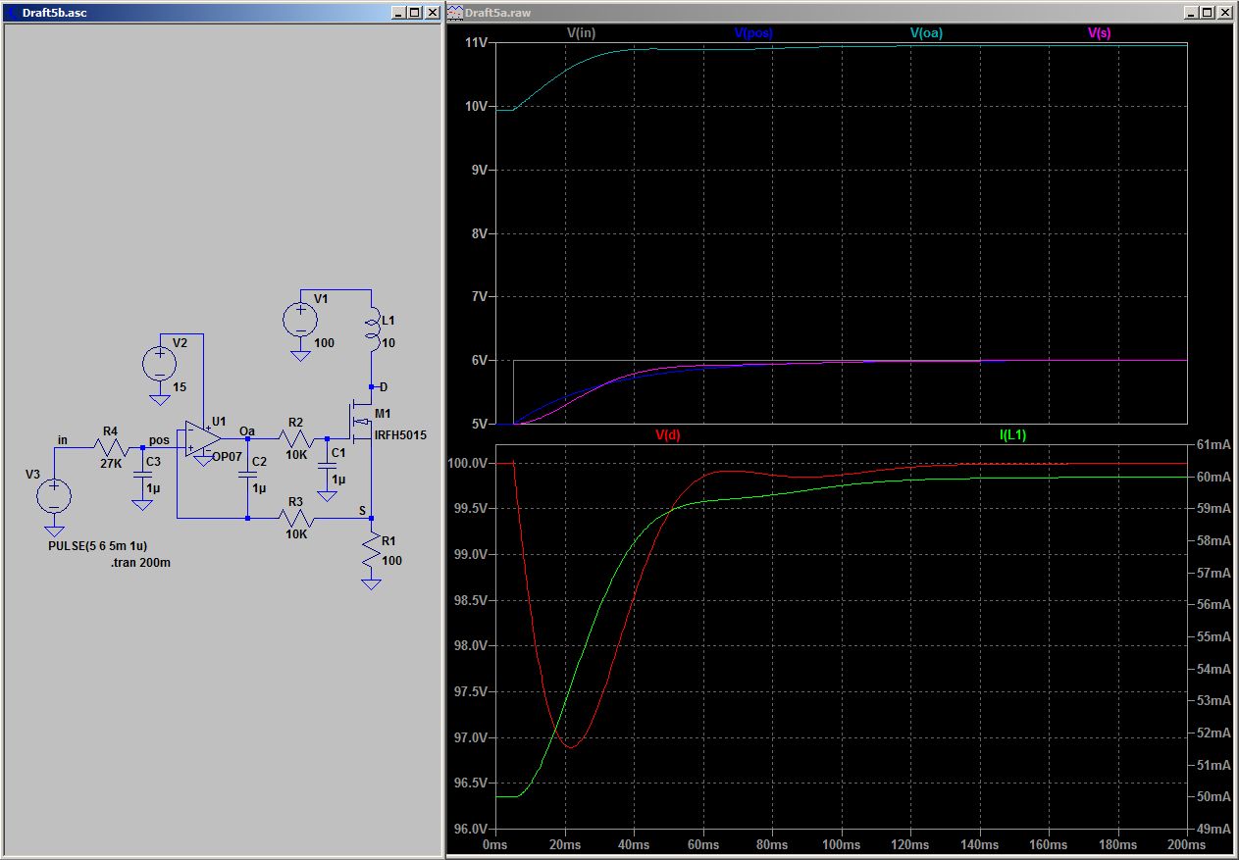
Task: Click the 'Oa' net label
Action: pyautogui.click(x=247, y=430)
